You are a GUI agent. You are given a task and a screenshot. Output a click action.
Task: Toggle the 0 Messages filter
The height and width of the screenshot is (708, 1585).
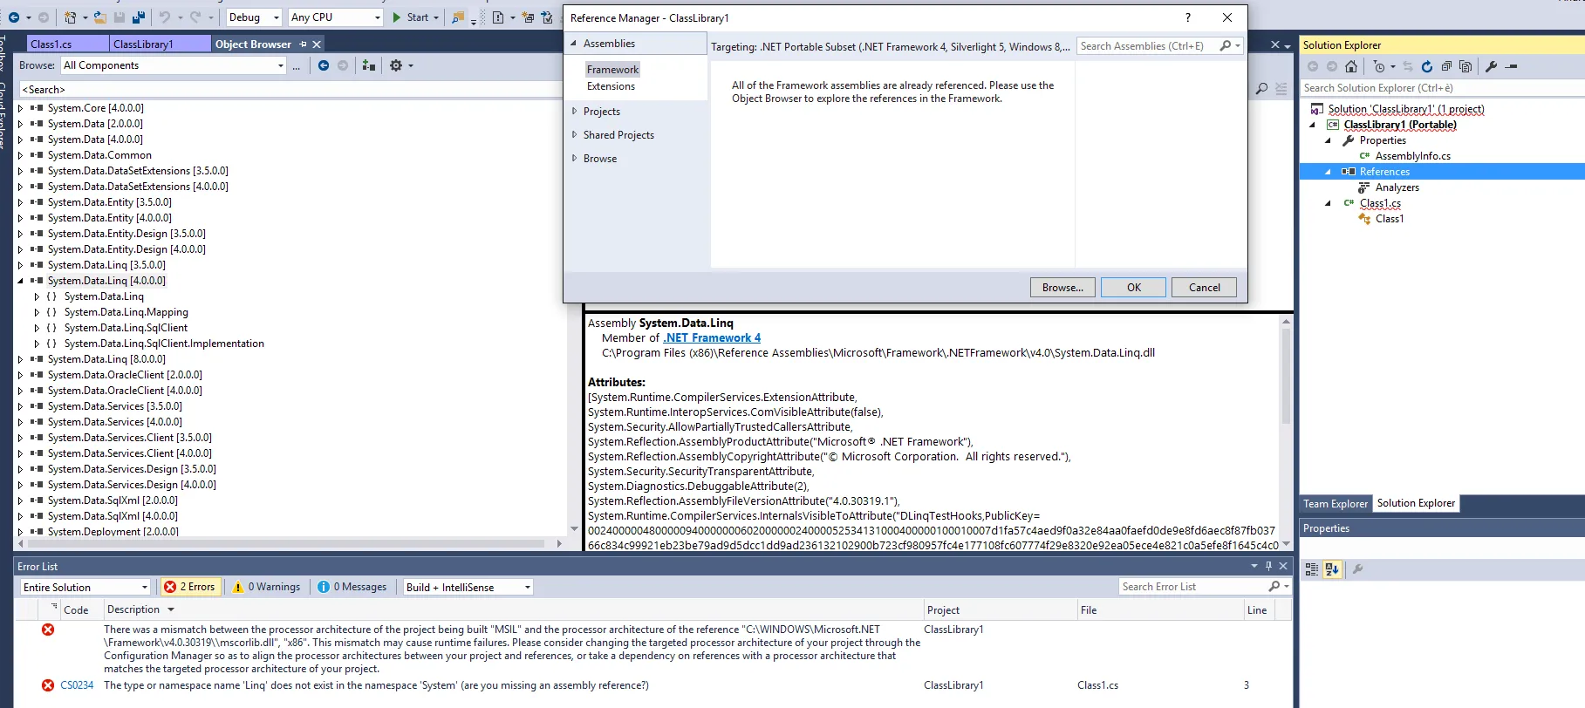click(x=352, y=587)
